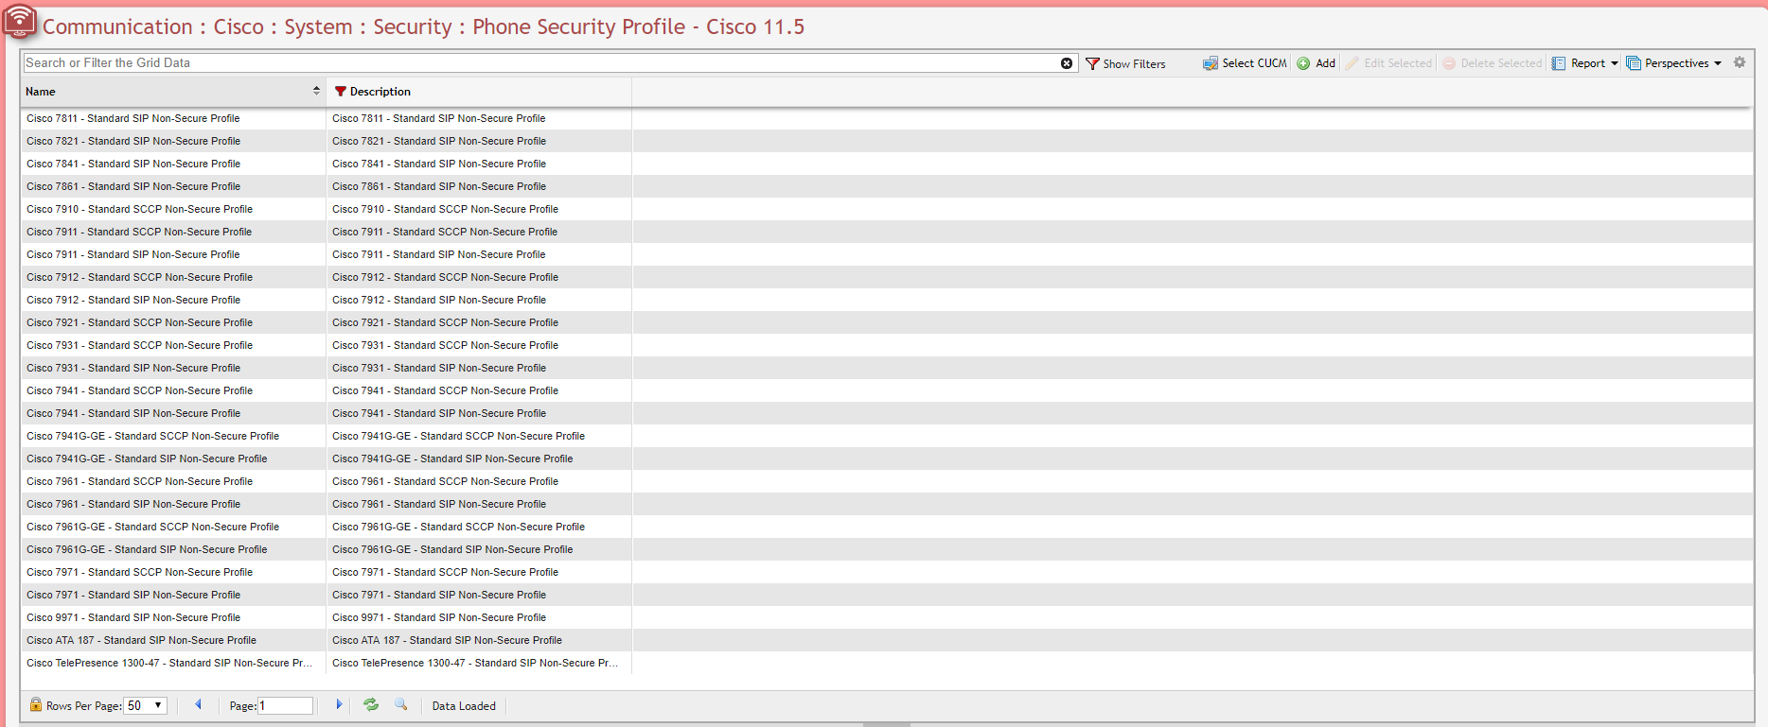Select the Cisco 7941G-GE SCCP Non-Secure row
The width and height of the screenshot is (1768, 727).
point(153,436)
